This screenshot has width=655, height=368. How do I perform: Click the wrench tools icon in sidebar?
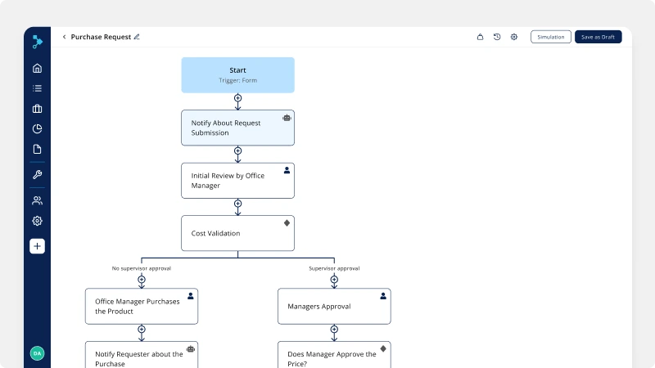coord(37,174)
